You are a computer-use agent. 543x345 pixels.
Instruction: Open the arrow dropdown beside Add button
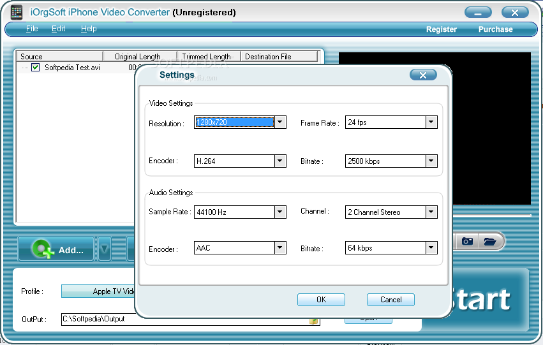[105, 249]
